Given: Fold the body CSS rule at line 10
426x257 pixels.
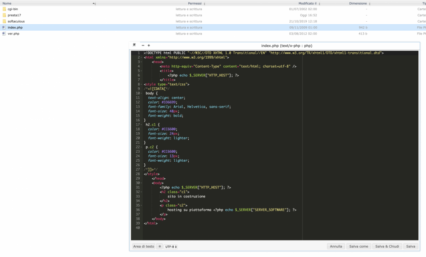Looking at the screenshot, I should 141,93.
